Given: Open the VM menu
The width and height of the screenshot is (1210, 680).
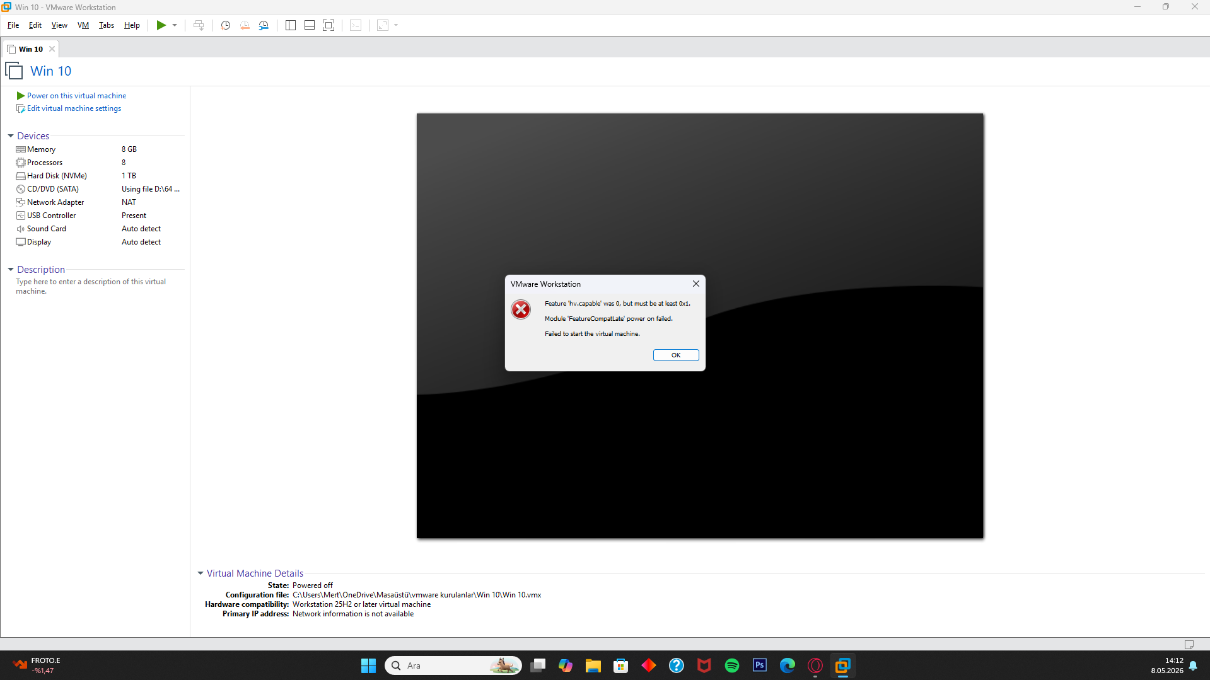Looking at the screenshot, I should coord(83,25).
